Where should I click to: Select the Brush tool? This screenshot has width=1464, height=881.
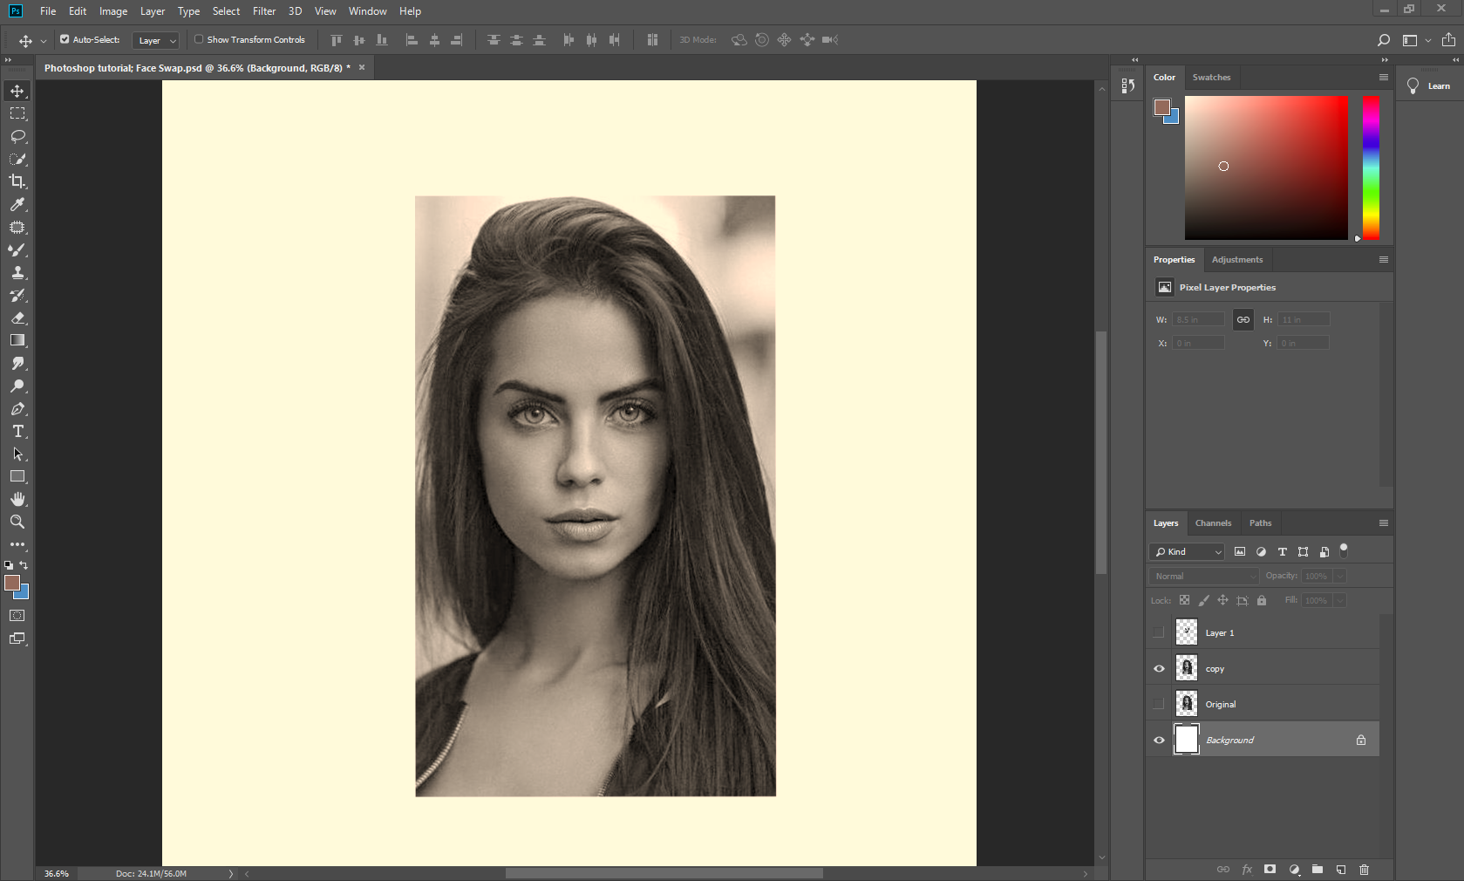(17, 249)
